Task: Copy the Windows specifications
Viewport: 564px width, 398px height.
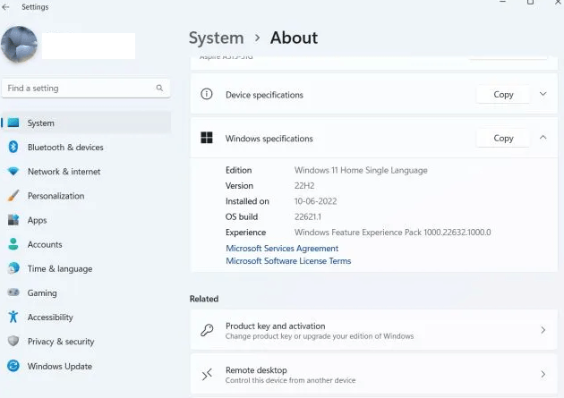Action: point(503,138)
